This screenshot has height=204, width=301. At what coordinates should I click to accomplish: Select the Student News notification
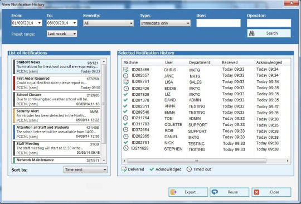pyautogui.click(x=57, y=67)
